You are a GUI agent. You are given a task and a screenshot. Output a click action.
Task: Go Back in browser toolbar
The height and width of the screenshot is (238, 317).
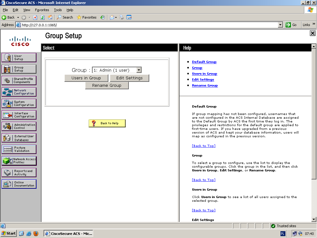click(x=8, y=17)
